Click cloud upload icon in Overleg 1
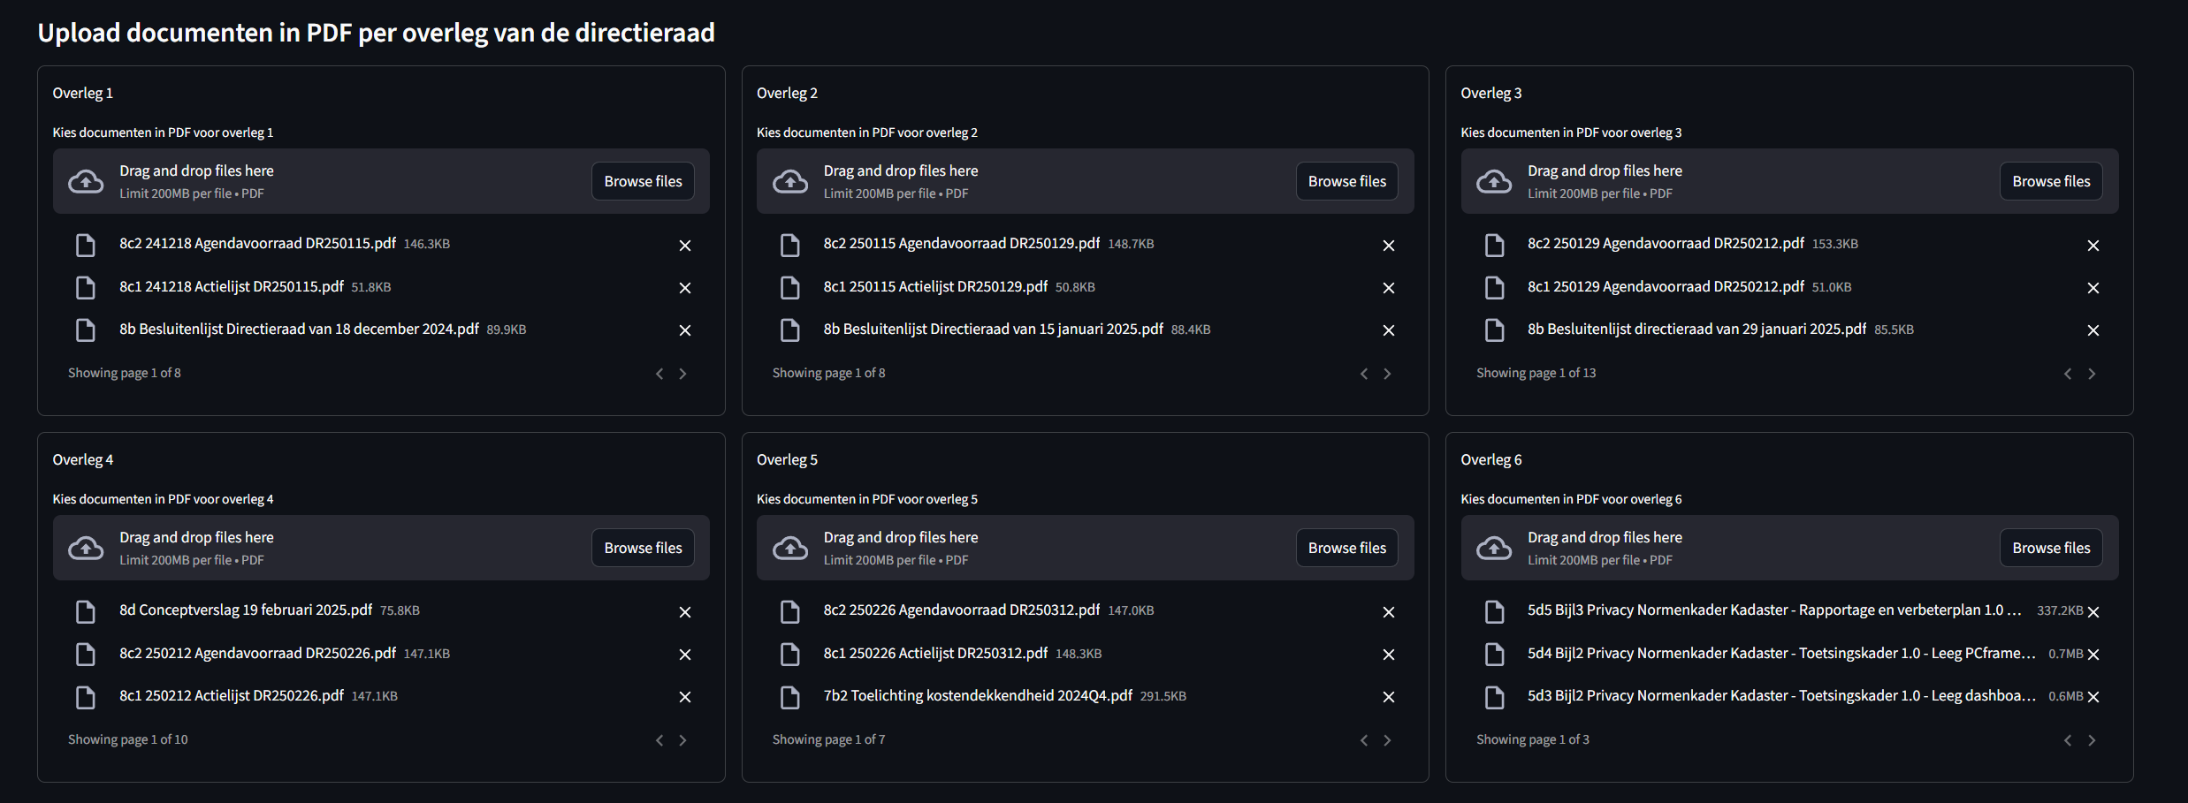Screen dimensions: 2188x803 tap(86, 181)
